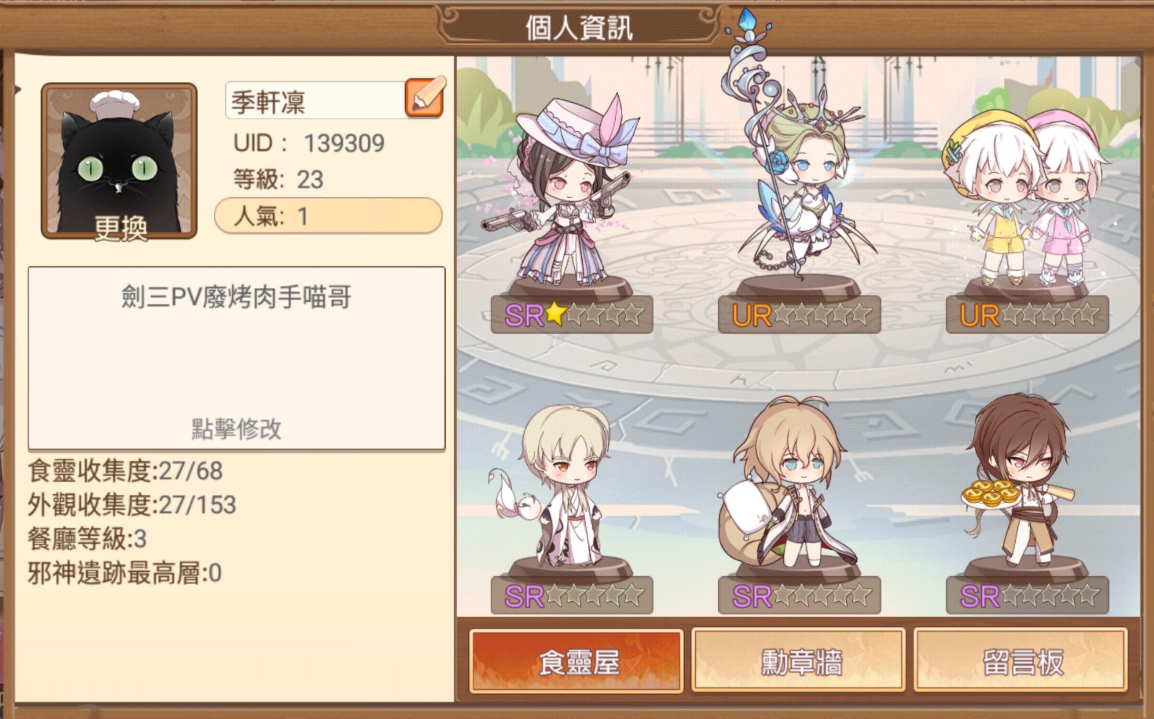Tap the 人氣: 1 popularity bar
1154x719 pixels.
pos(328,216)
